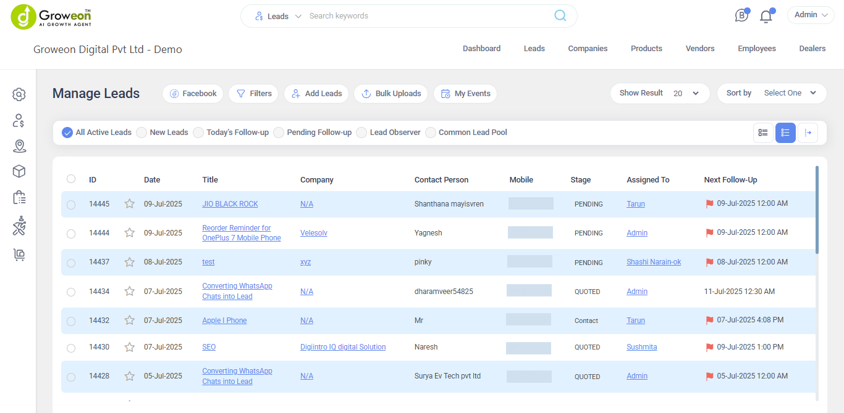The height and width of the screenshot is (413, 844).
Task: Open the Products cube icon in the sidebar
Action: (19, 171)
